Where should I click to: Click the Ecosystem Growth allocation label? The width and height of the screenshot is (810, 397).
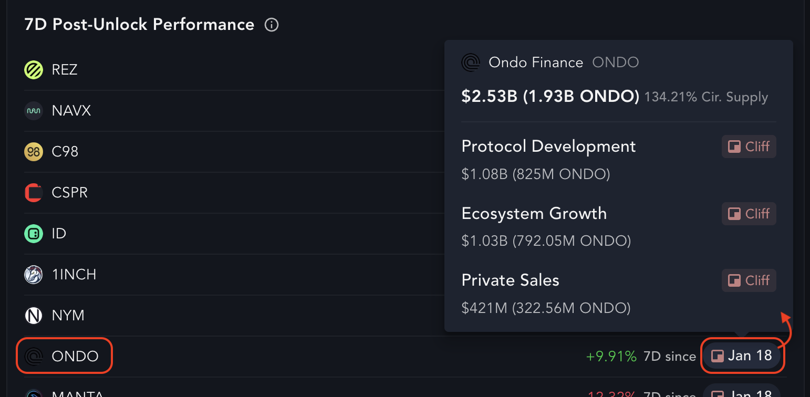[534, 213]
